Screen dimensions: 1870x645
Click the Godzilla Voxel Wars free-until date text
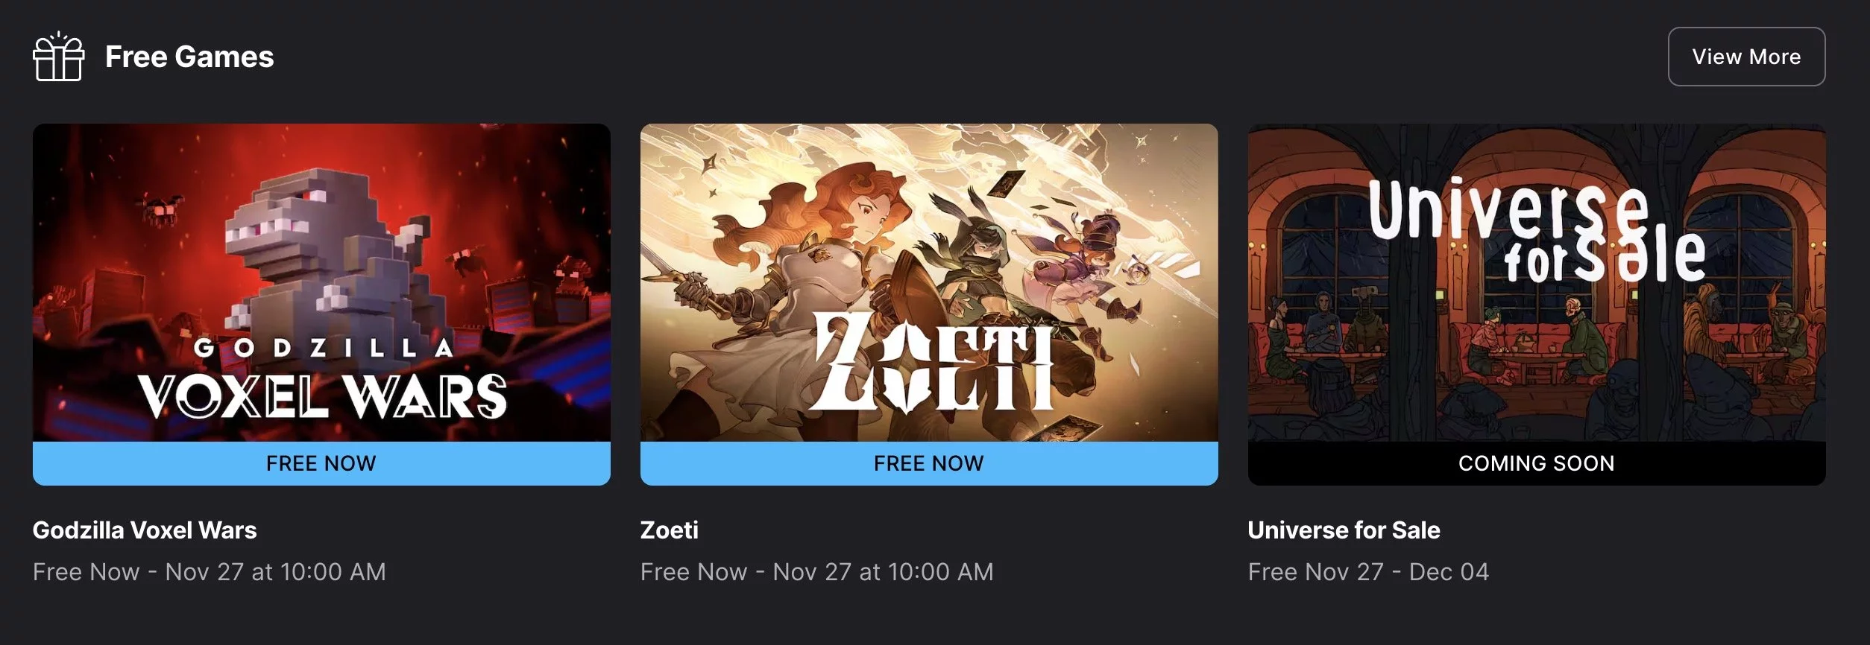click(210, 572)
